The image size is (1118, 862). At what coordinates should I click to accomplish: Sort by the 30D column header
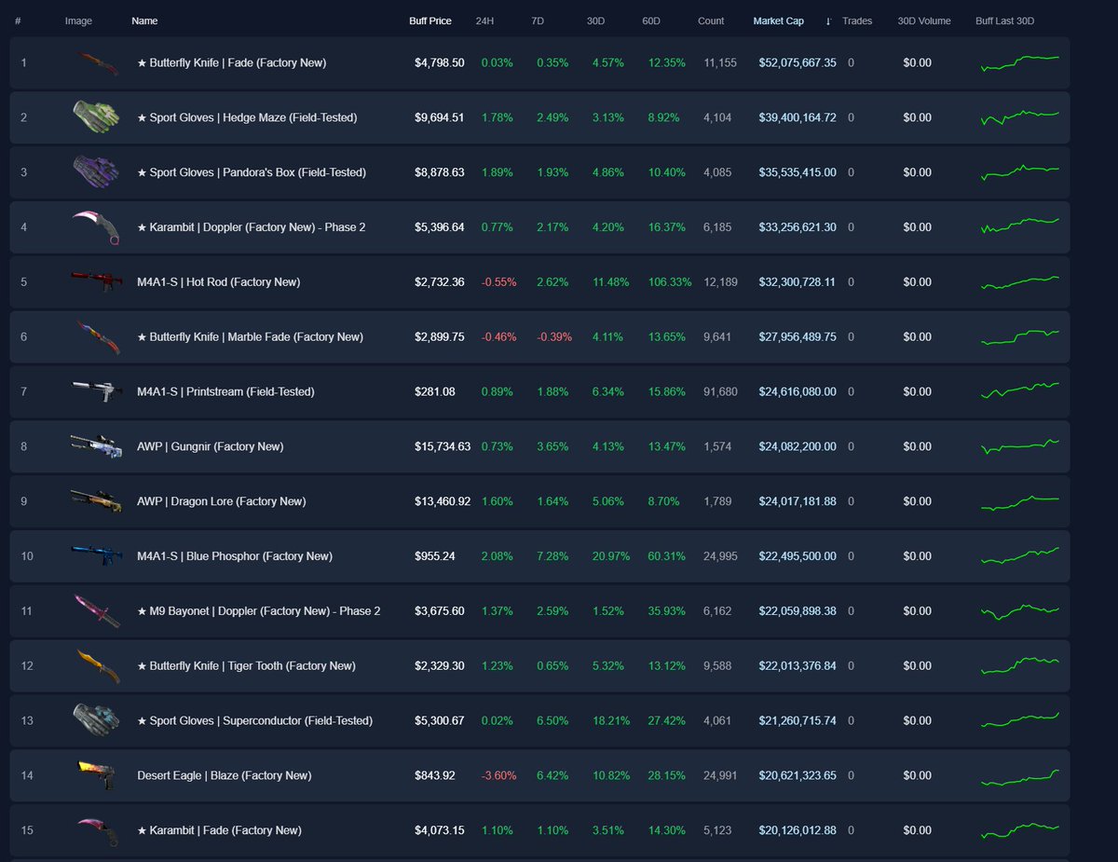tap(596, 21)
